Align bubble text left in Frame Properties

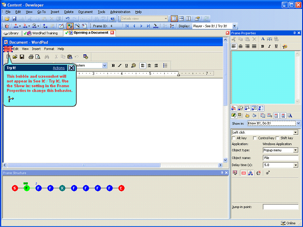[x=234, y=46]
